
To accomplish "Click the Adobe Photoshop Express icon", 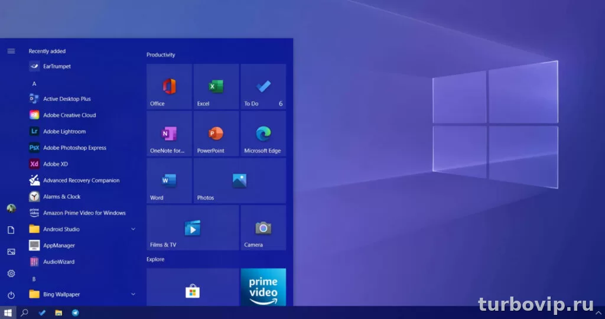I will pos(34,148).
